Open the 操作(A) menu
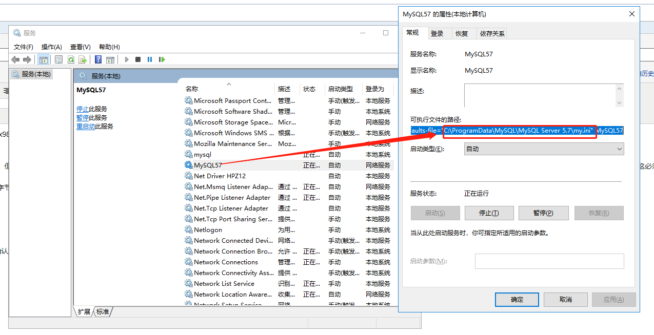This screenshot has width=654, height=335. click(x=52, y=47)
